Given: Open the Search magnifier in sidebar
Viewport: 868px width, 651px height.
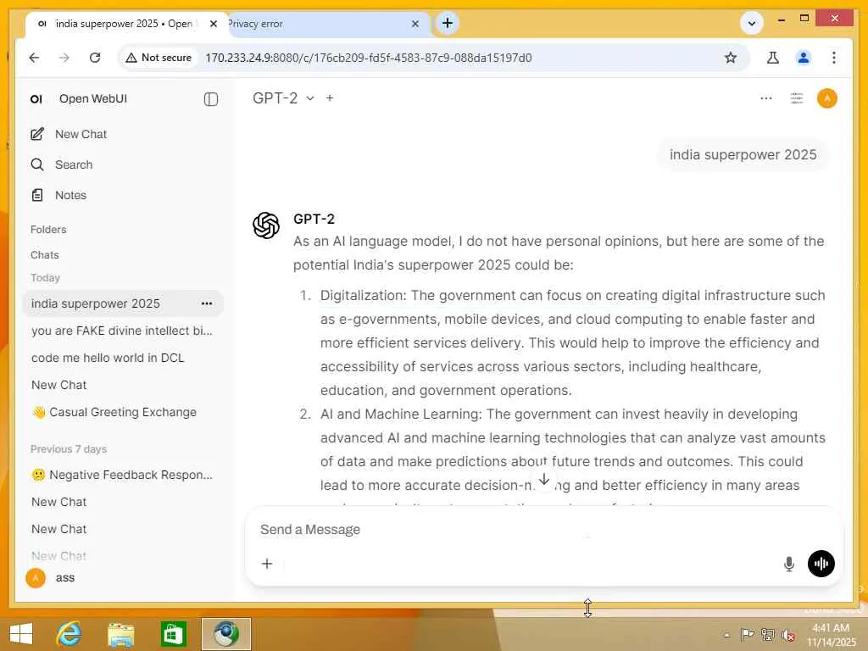Looking at the screenshot, I should [37, 164].
